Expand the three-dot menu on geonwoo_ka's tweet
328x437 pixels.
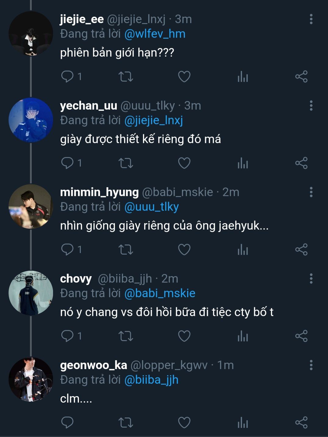[x=311, y=365]
